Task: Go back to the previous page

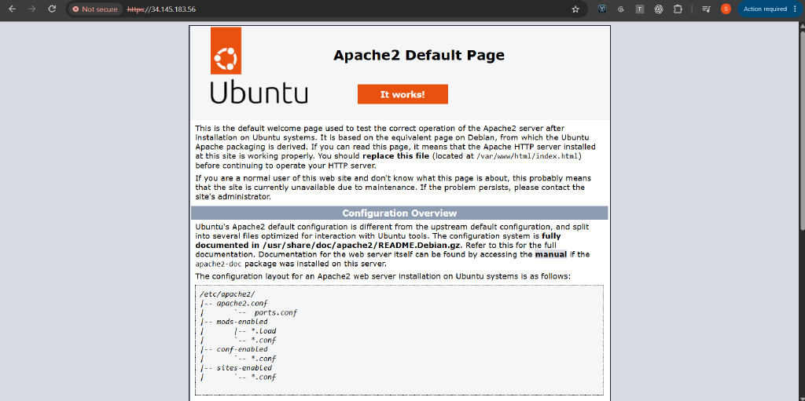Action: pyautogui.click(x=13, y=9)
